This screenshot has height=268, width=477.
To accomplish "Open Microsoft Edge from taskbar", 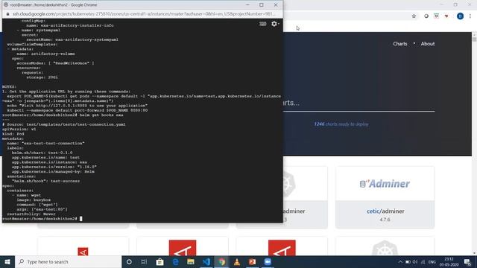I will click(x=175, y=261).
